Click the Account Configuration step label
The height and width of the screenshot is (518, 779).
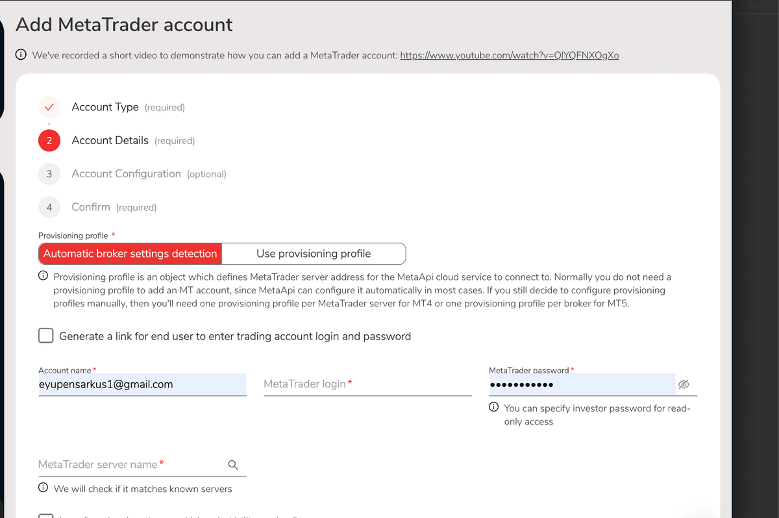127,174
